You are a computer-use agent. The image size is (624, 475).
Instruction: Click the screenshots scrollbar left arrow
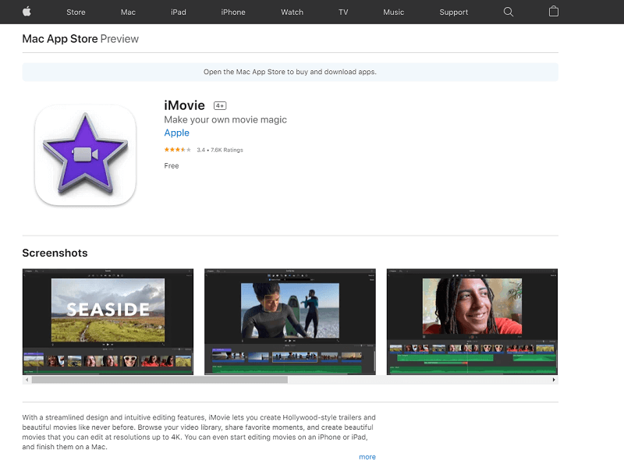(27, 380)
